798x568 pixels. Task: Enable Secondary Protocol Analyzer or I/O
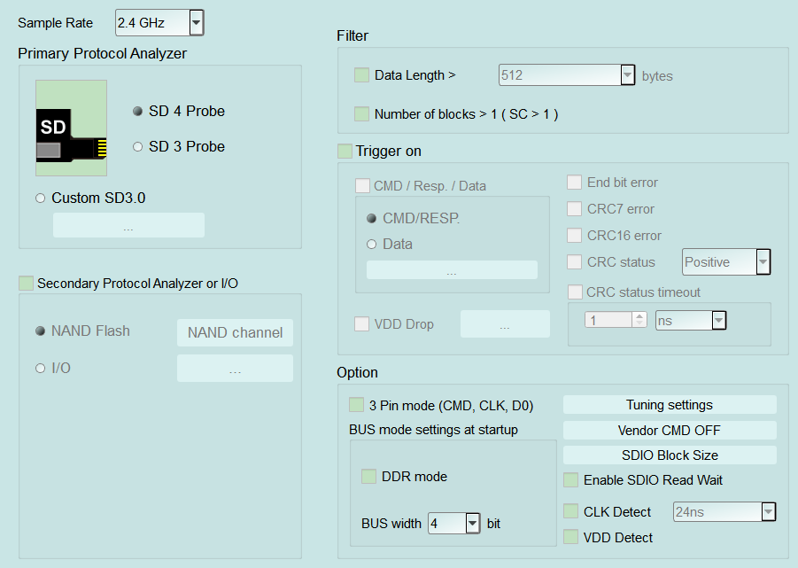tap(26, 284)
